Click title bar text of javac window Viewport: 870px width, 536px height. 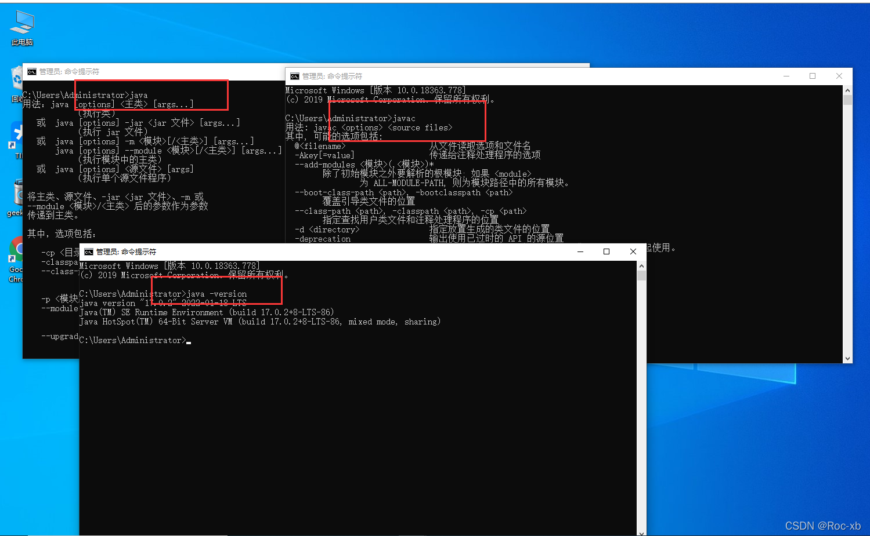point(332,76)
